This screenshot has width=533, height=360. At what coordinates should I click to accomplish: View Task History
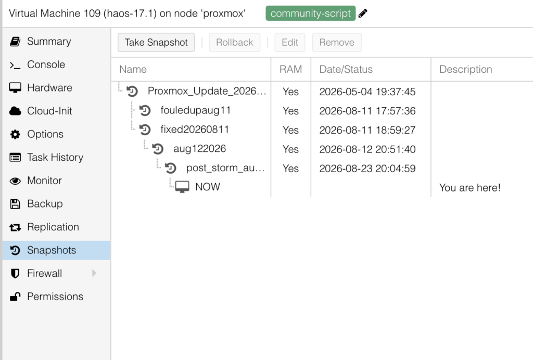pyautogui.click(x=56, y=157)
